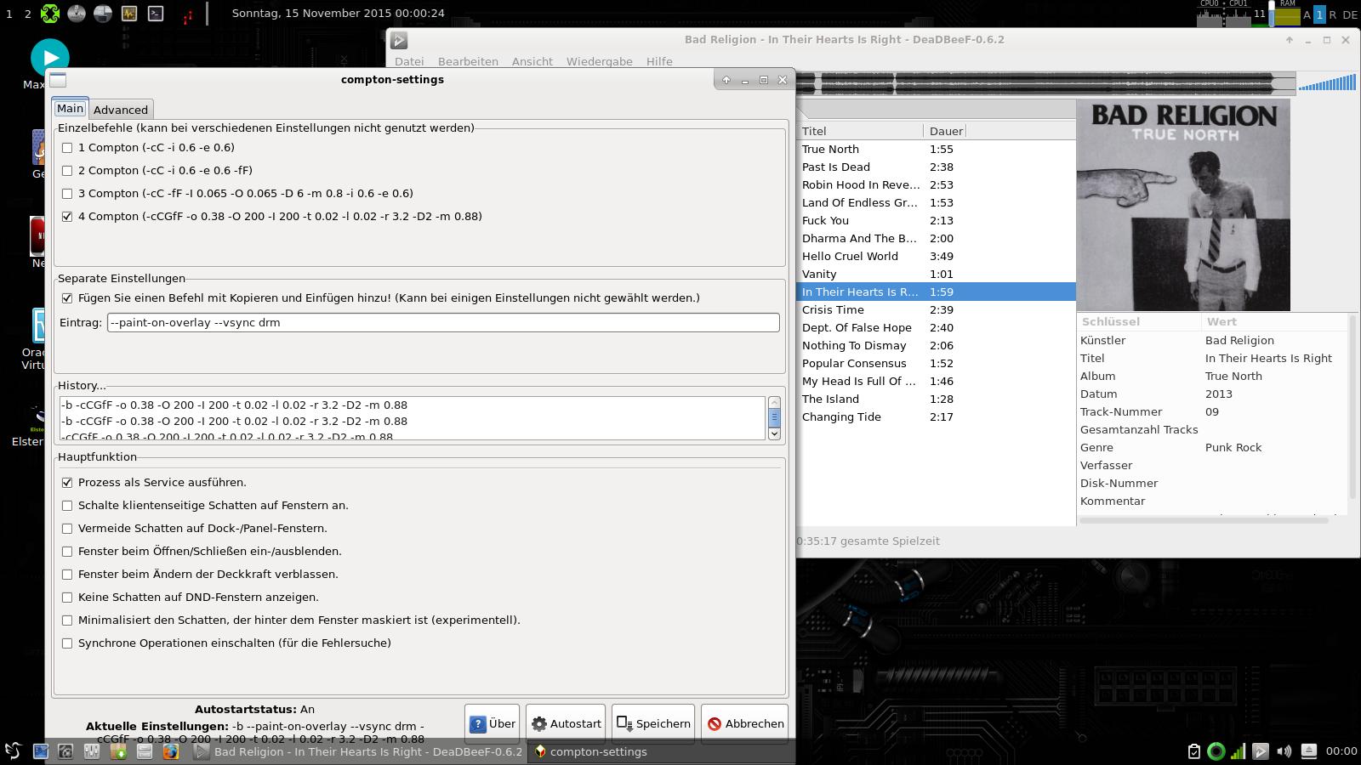Click the DeaDBeeF tray icon

pos(1261,751)
